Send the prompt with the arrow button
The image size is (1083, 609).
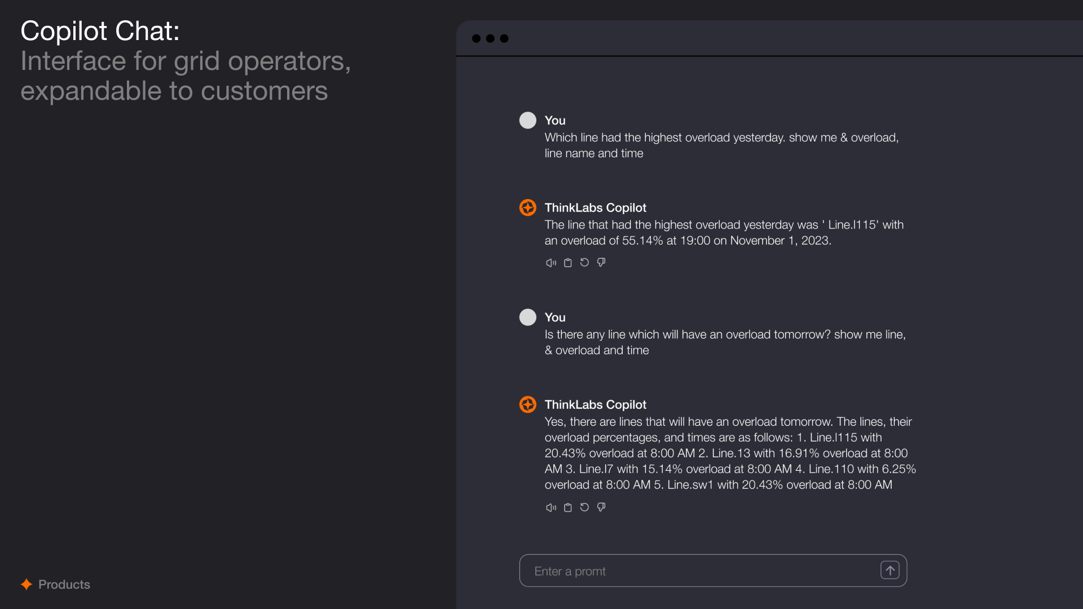tap(890, 571)
